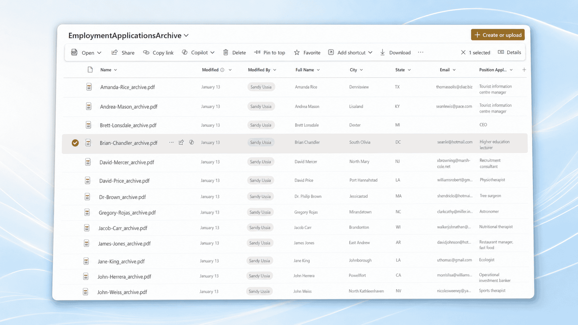Click position cell Nutritional therapist

[496, 227]
